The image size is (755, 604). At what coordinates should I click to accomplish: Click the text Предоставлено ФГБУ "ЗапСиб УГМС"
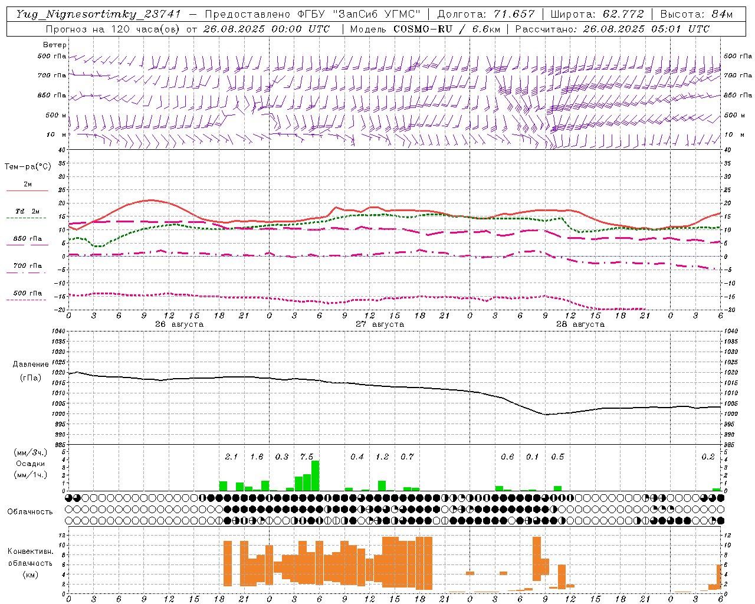point(313,14)
